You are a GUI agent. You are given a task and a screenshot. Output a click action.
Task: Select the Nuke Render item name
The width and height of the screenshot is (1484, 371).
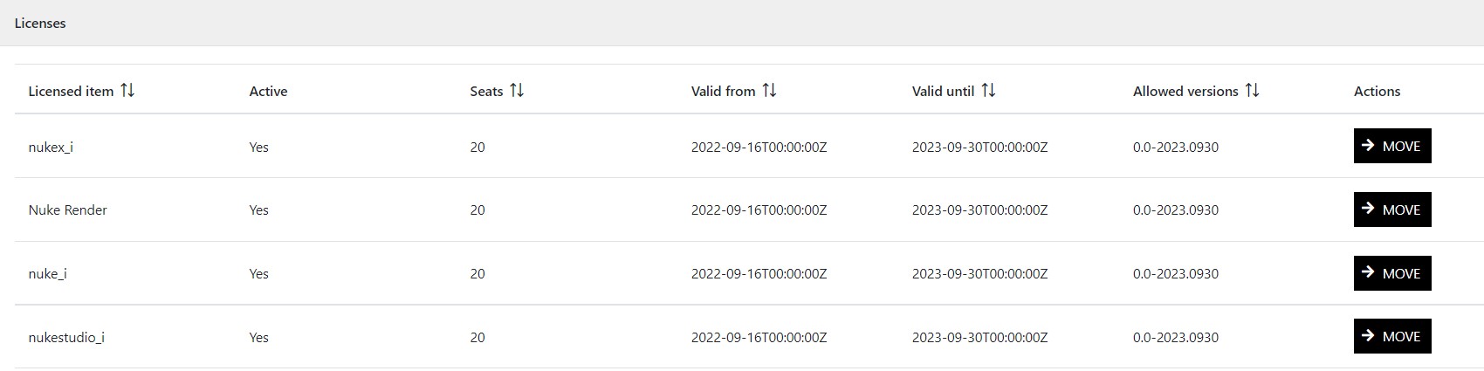point(67,210)
